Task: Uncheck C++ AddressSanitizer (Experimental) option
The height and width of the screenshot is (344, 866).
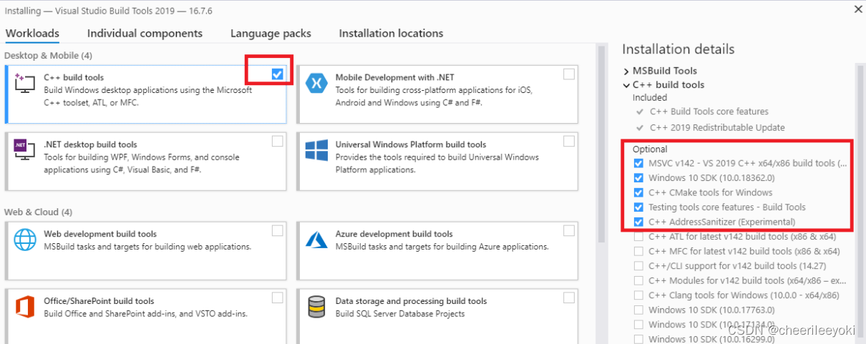Action: click(x=638, y=222)
